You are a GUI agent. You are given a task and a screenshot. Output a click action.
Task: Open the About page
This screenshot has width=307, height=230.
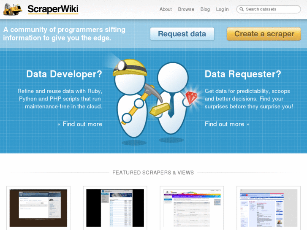click(166, 9)
